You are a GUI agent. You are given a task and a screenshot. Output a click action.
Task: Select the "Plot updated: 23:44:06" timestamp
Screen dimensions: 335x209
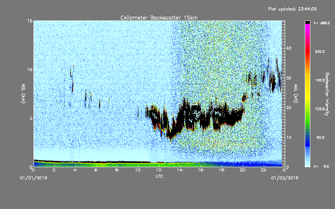pyautogui.click(x=292, y=9)
